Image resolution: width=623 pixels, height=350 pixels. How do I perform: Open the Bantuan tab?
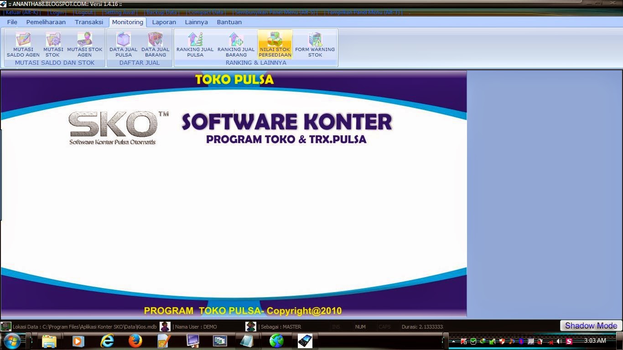pyautogui.click(x=229, y=22)
